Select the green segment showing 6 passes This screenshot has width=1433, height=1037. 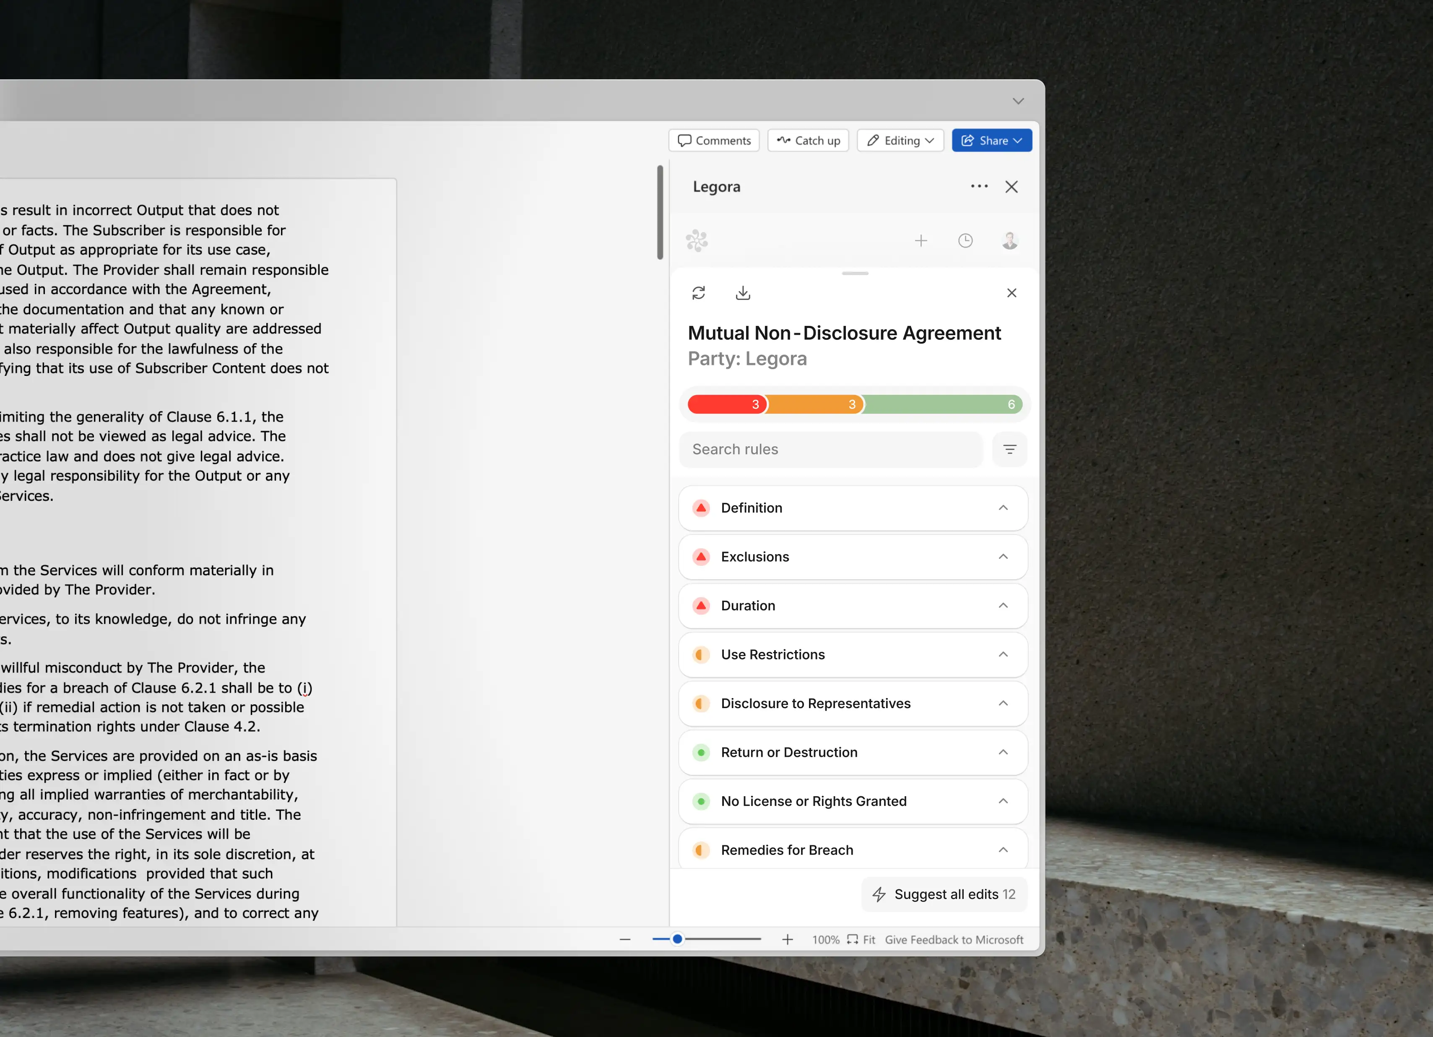943,404
